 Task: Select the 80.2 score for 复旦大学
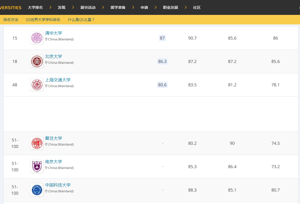[192, 143]
